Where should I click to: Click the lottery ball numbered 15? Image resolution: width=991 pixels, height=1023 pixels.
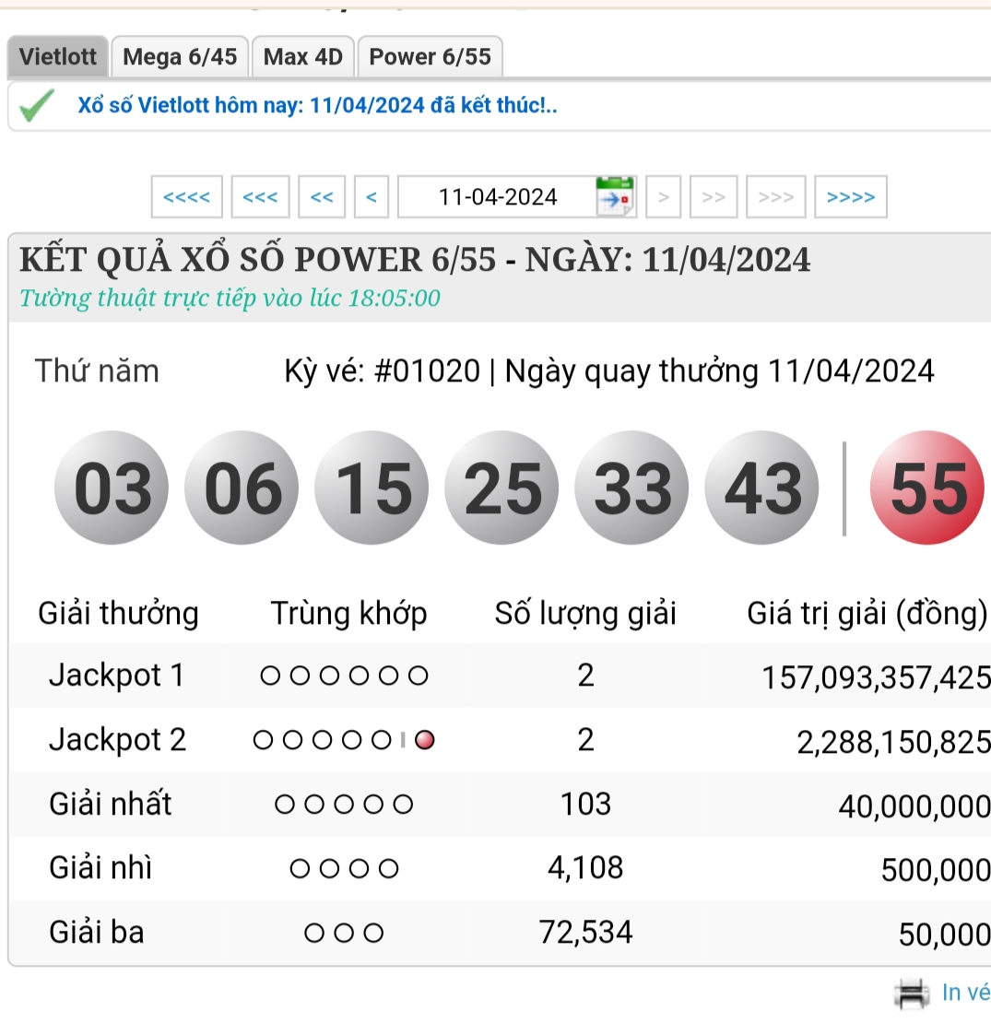click(x=372, y=488)
